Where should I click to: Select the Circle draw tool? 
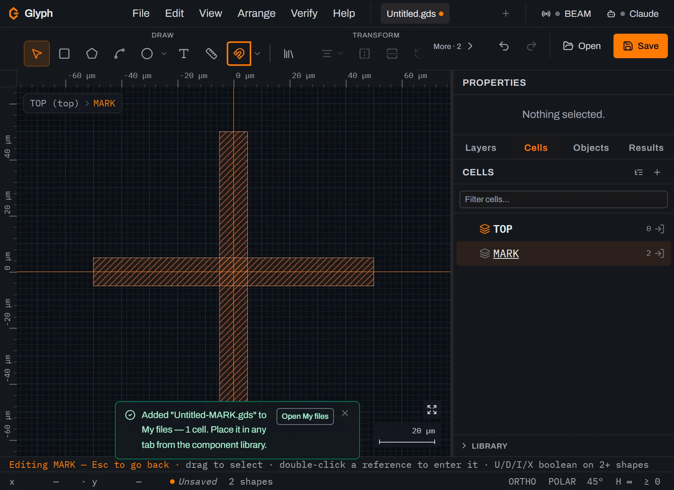click(147, 54)
